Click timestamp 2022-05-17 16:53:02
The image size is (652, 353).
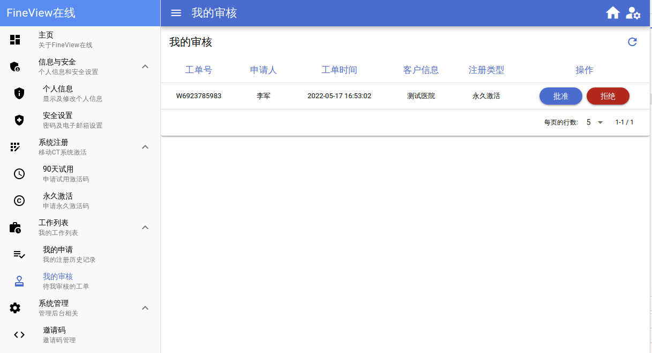tap(339, 96)
